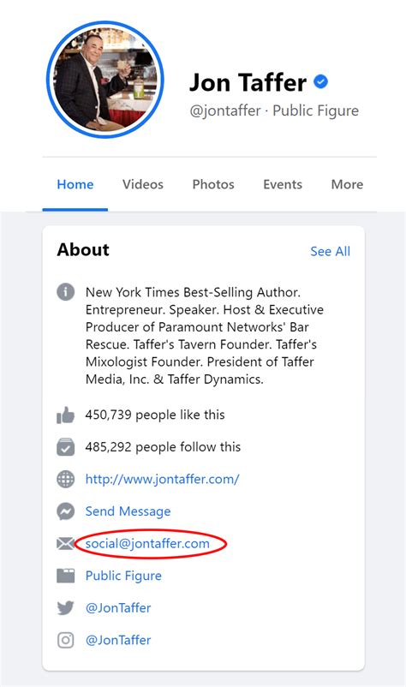
Task: Click the globe website icon
Action: (x=65, y=479)
